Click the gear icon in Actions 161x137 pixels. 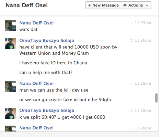125,5
